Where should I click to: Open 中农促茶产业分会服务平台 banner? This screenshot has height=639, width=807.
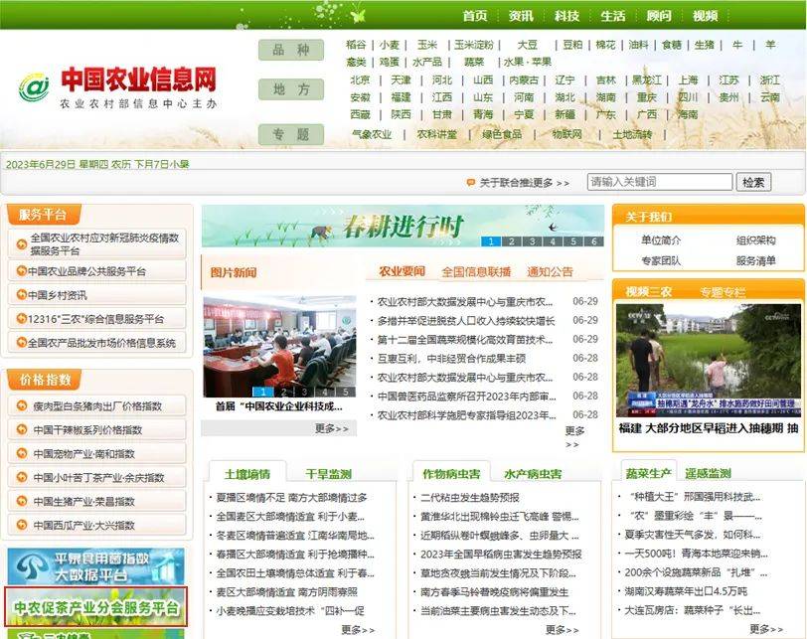(95, 607)
